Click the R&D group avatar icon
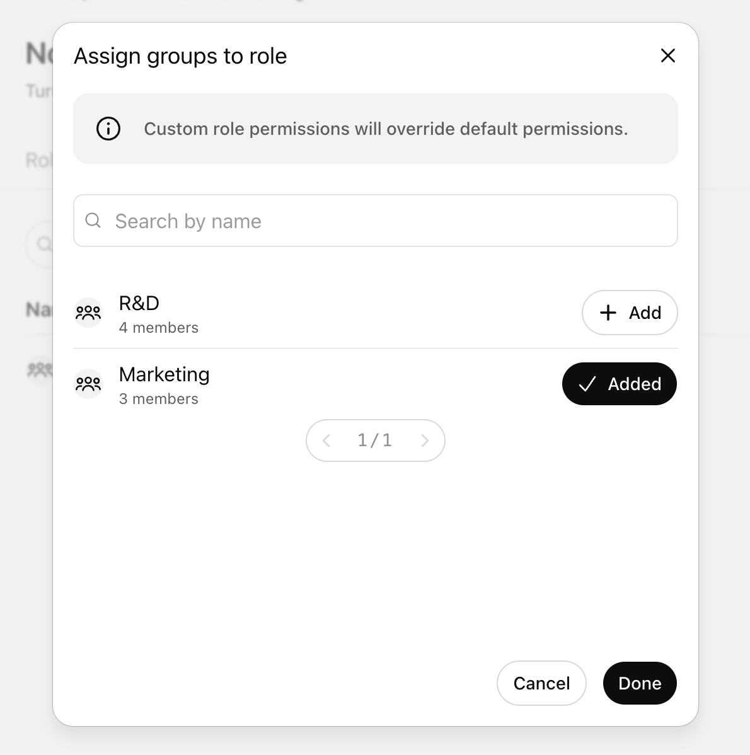 [x=88, y=313]
